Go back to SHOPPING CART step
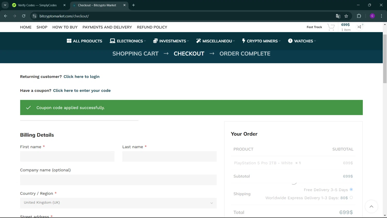The image size is (387, 218). tap(135, 54)
